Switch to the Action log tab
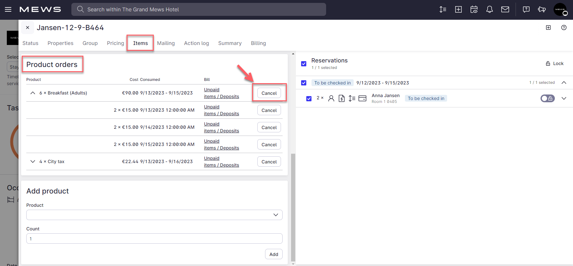Viewport: 573px width, 266px height. point(196,43)
